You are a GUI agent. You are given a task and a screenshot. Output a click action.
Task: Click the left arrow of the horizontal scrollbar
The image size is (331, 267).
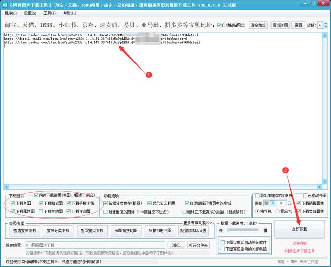(6, 187)
